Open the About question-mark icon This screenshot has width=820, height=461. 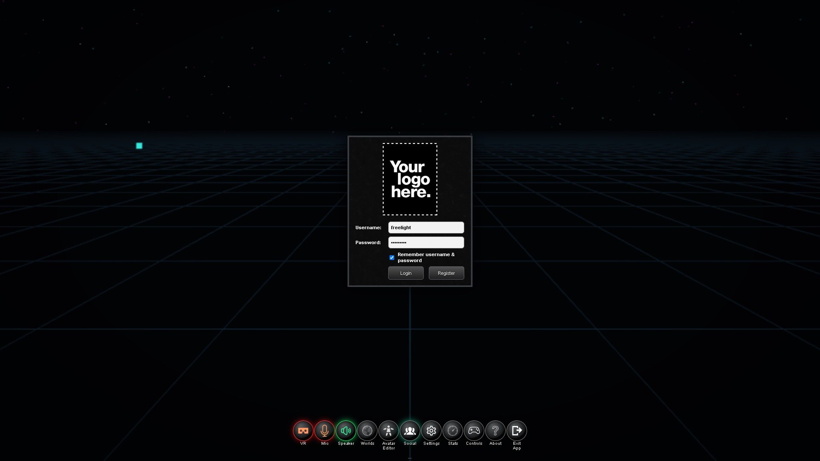click(x=495, y=431)
